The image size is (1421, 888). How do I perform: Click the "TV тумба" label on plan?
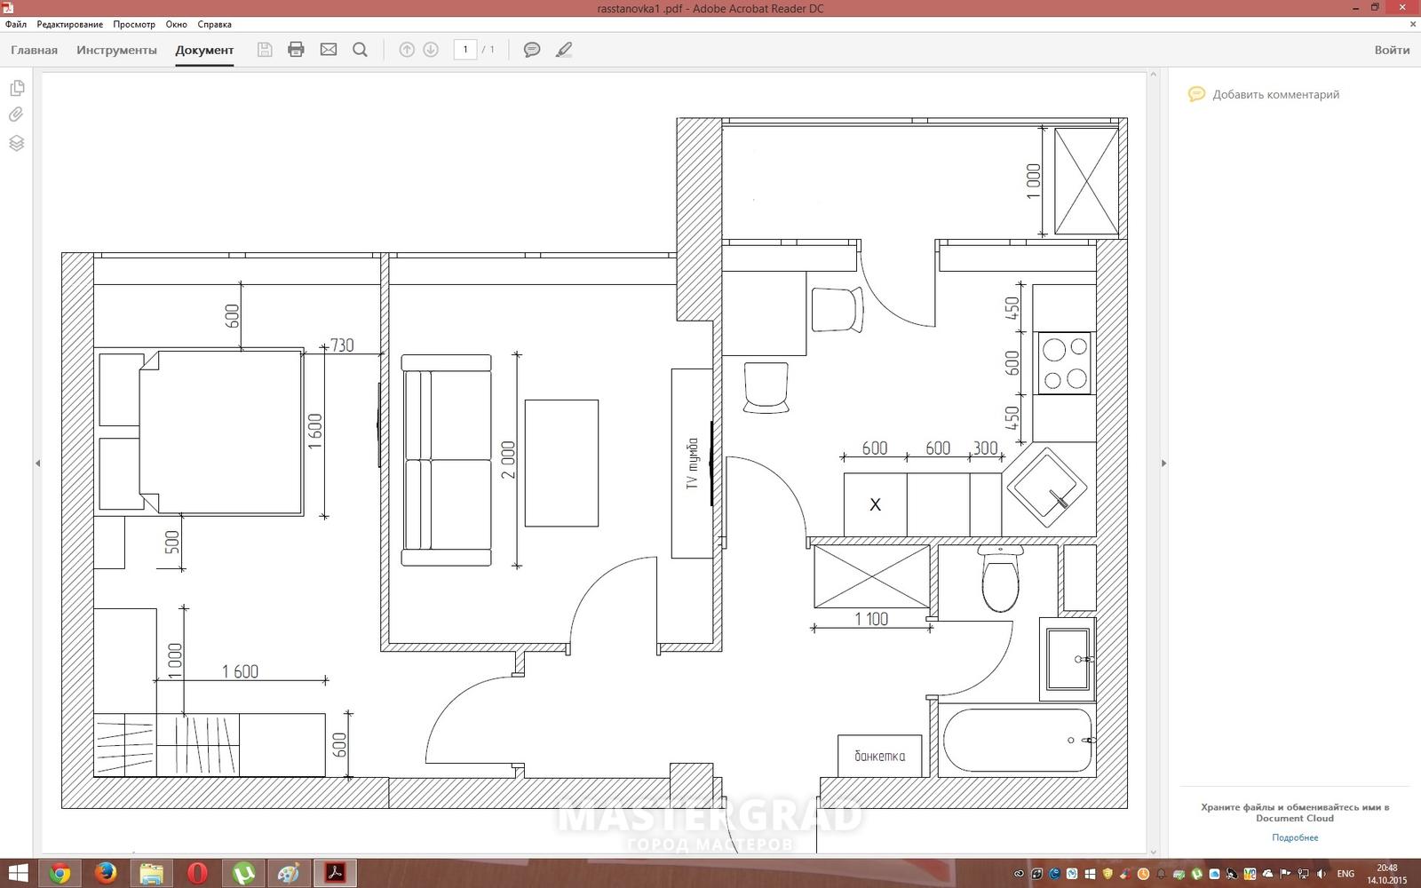[x=693, y=464]
